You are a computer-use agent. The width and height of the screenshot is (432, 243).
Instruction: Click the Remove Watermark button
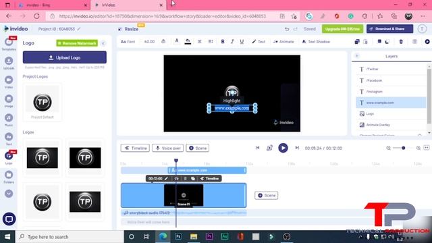[x=77, y=43]
